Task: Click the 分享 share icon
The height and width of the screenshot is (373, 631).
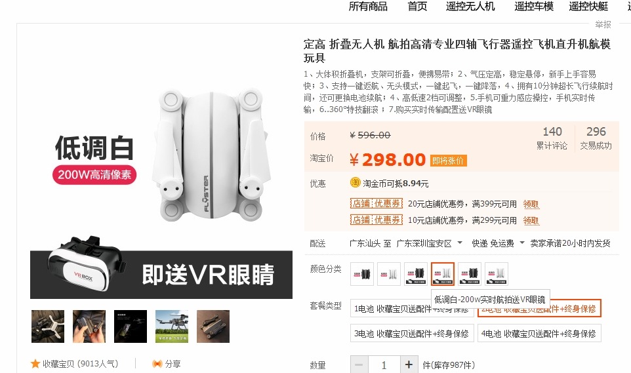Action: [x=157, y=364]
